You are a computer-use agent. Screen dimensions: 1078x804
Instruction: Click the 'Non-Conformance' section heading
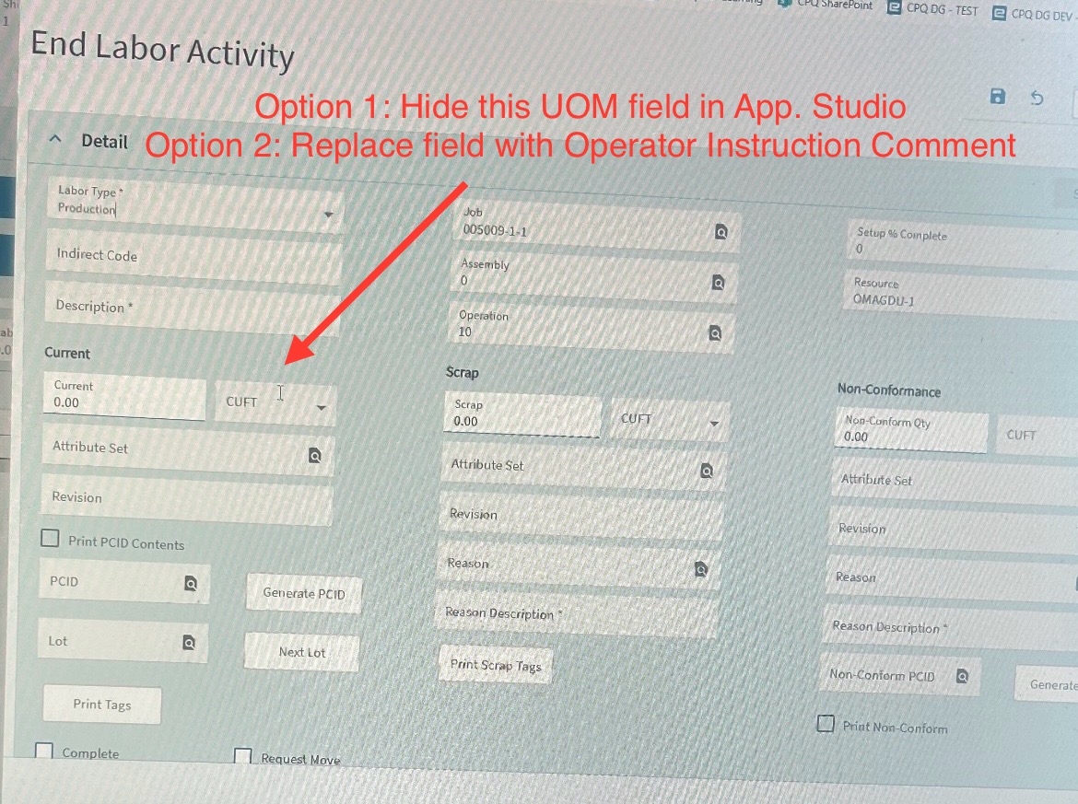(889, 390)
